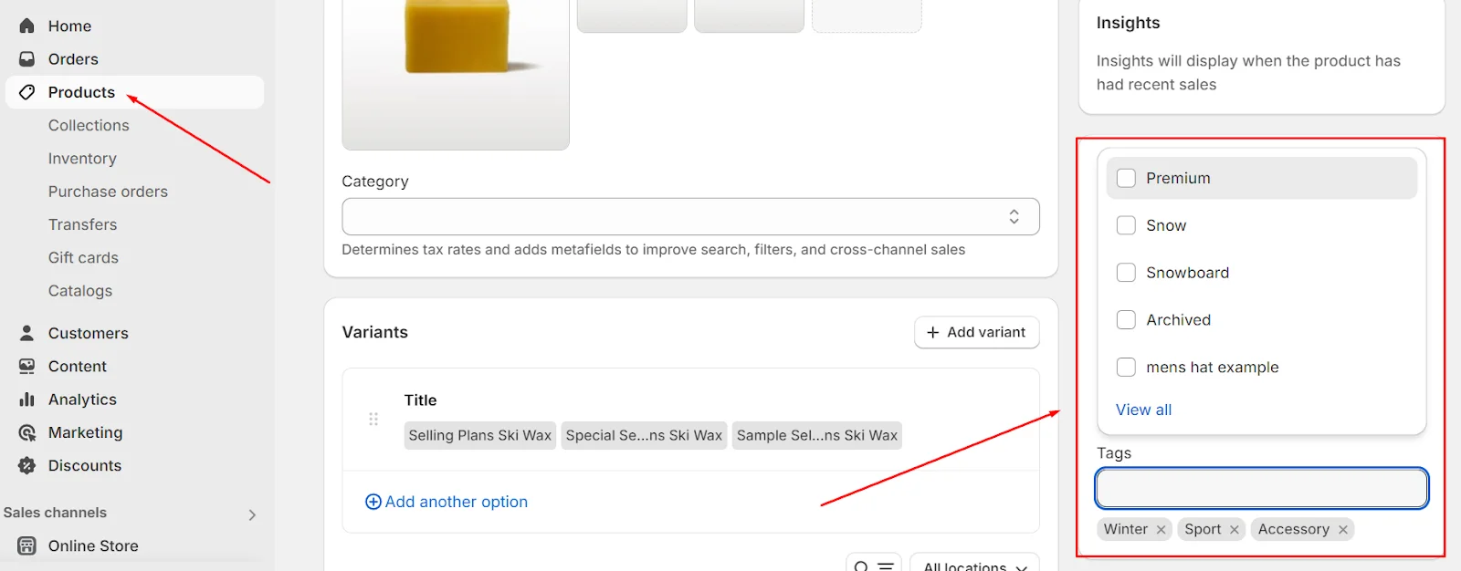Open the Category dropdown
The height and width of the screenshot is (571, 1461).
click(690, 217)
